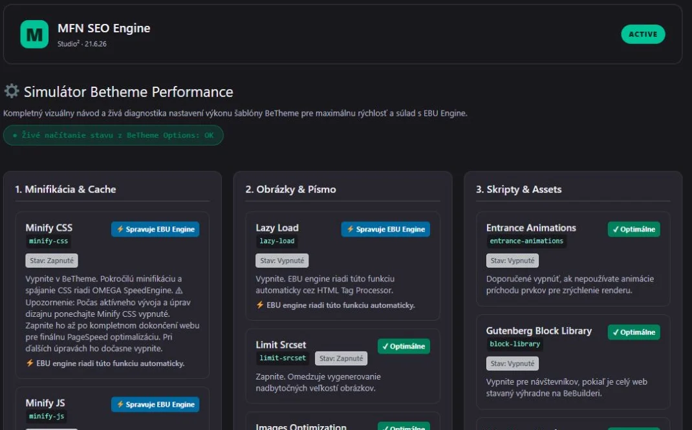Click the 'Limit Srcset' card title
The width and height of the screenshot is (692, 430).
(x=281, y=345)
